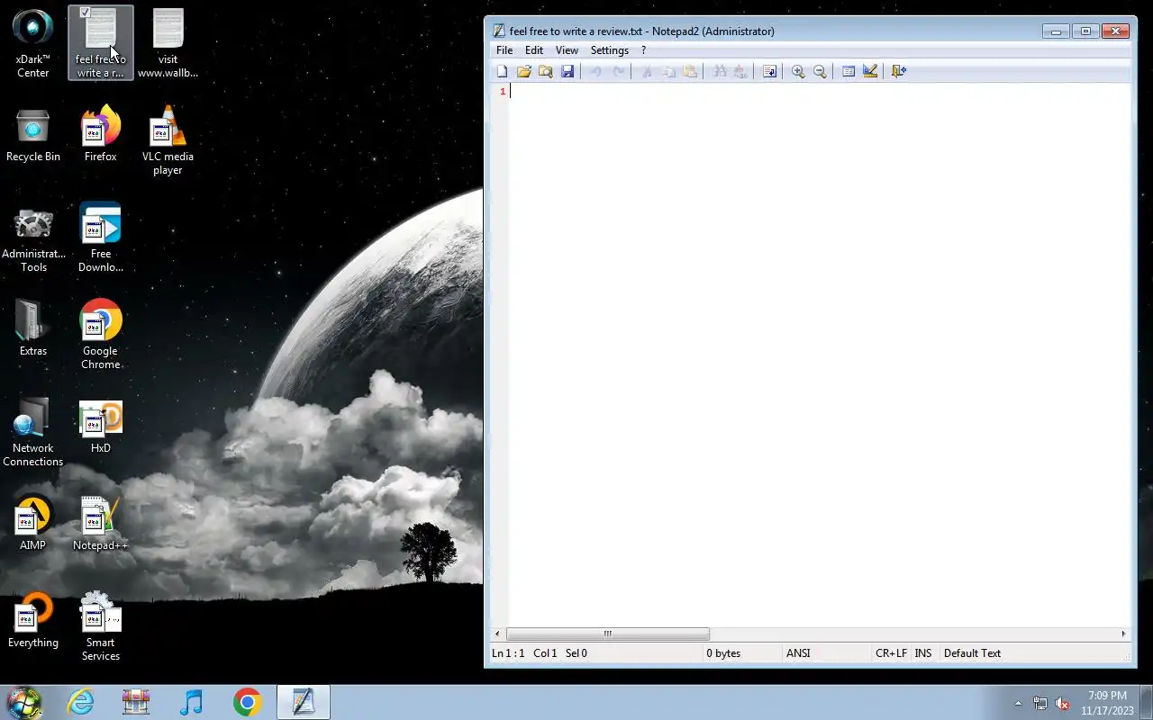Create a new document in Notepad2 toolbar
This screenshot has width=1153, height=720.
pos(503,71)
